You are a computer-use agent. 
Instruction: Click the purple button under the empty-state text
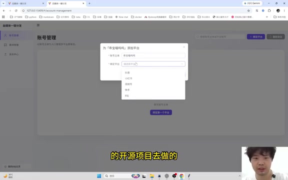click(x=161, y=112)
